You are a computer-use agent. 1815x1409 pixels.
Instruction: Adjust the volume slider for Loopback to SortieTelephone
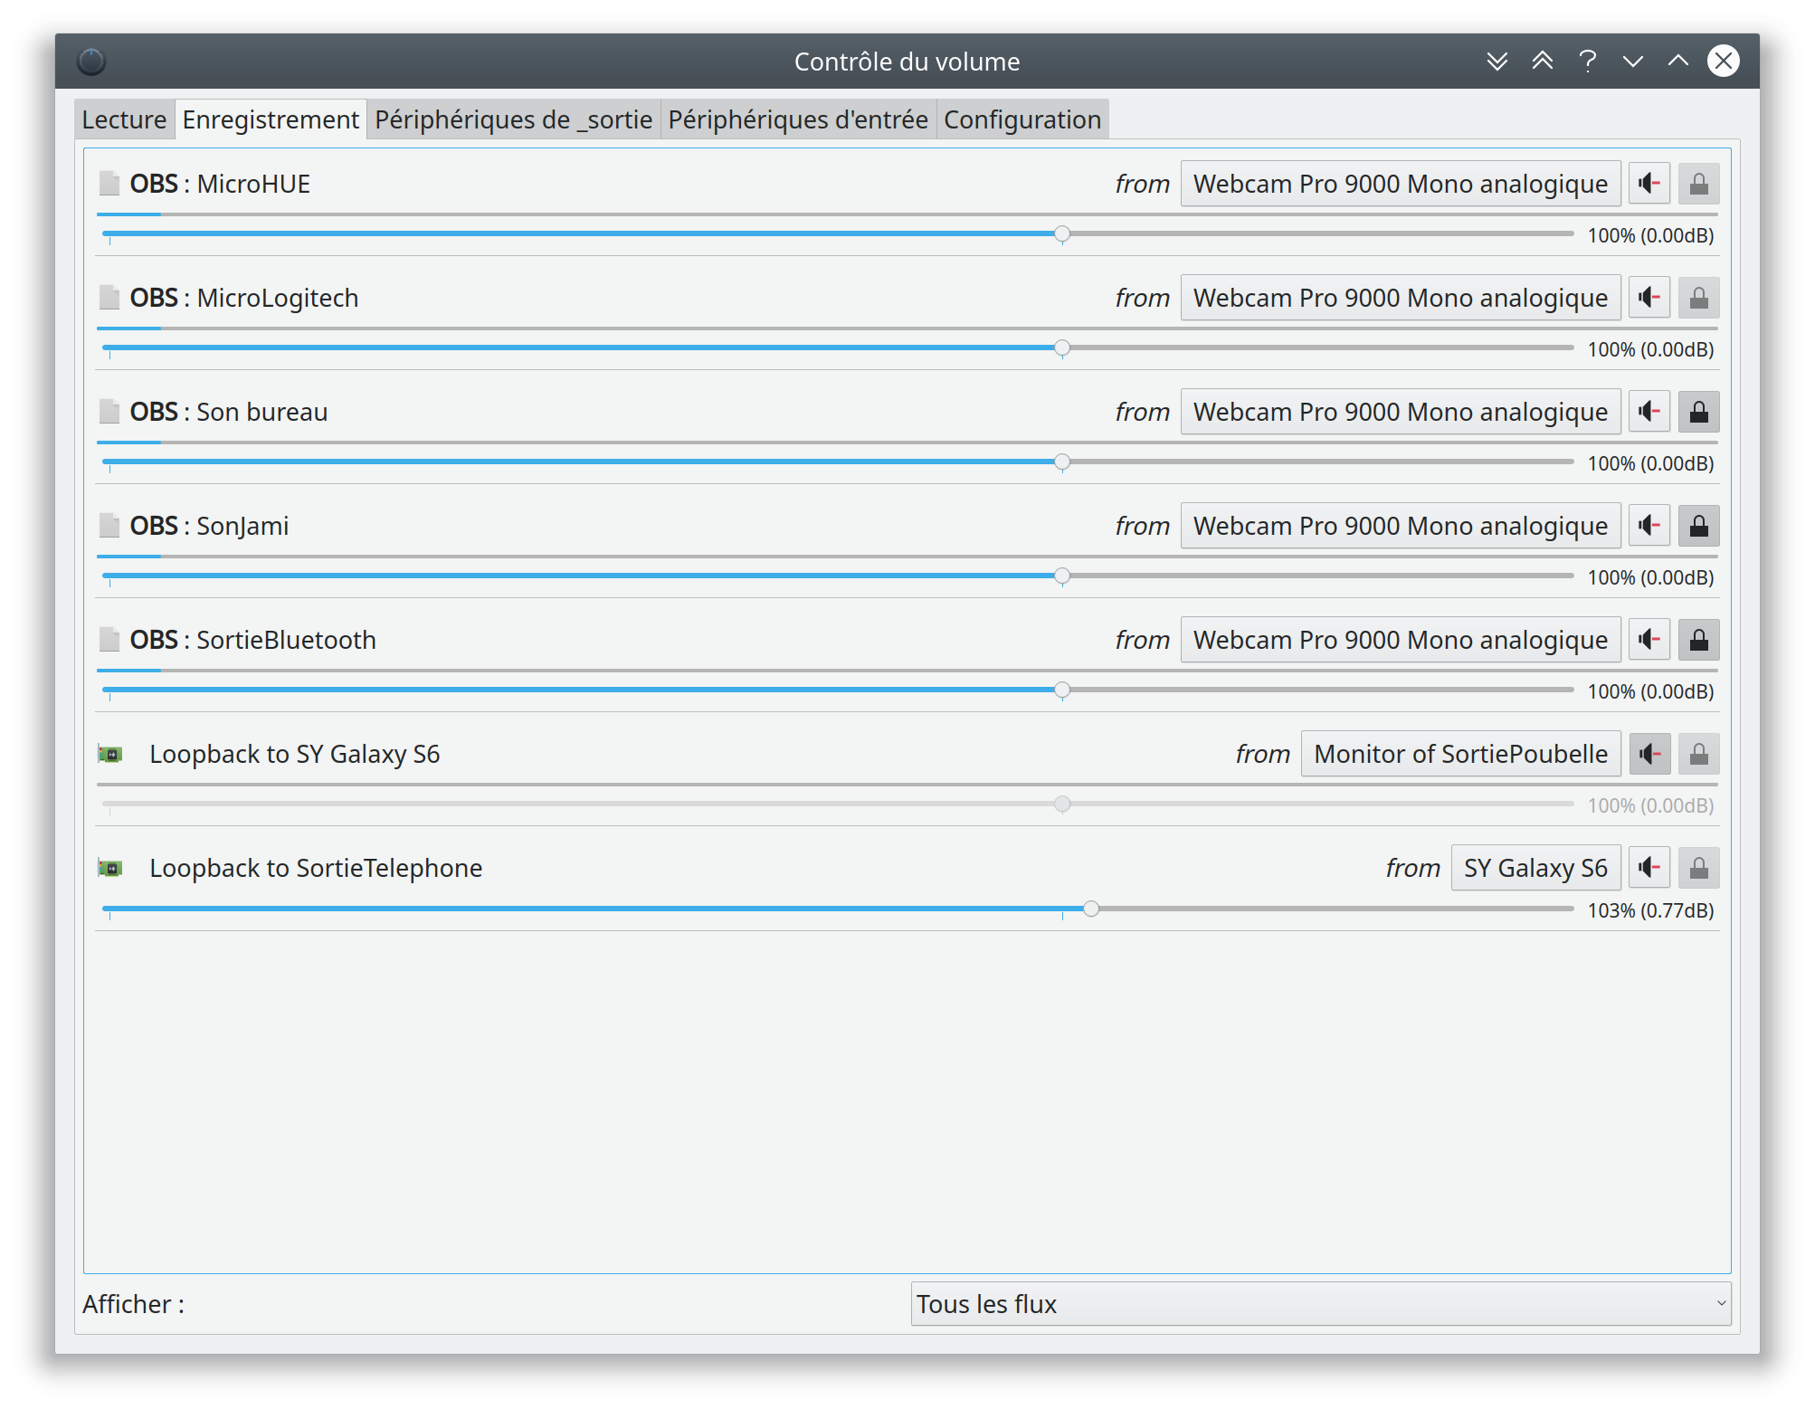point(1092,909)
